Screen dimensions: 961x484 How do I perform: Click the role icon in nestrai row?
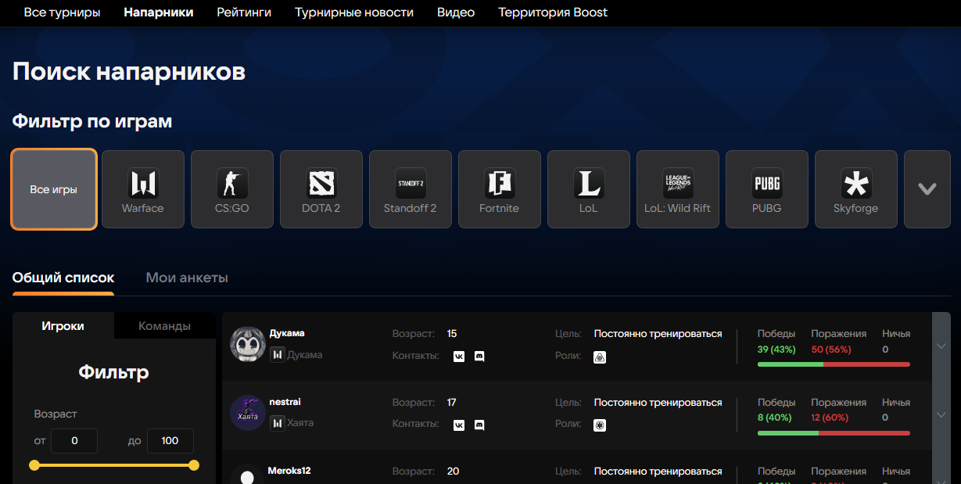tap(600, 425)
